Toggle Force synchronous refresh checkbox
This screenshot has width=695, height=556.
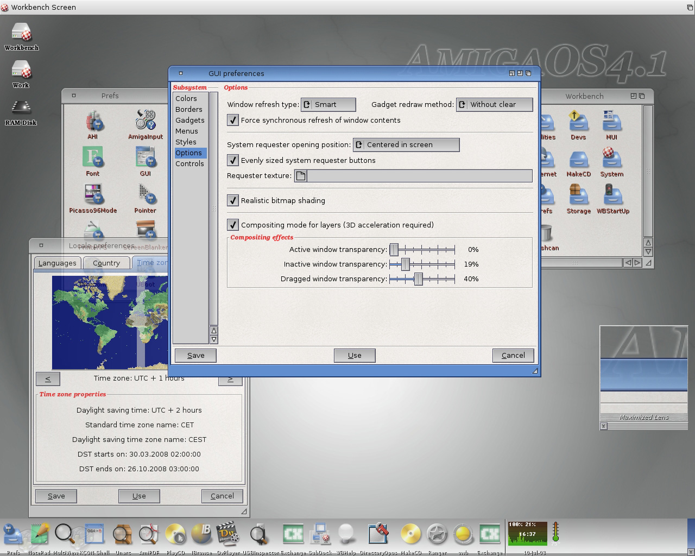(x=233, y=120)
